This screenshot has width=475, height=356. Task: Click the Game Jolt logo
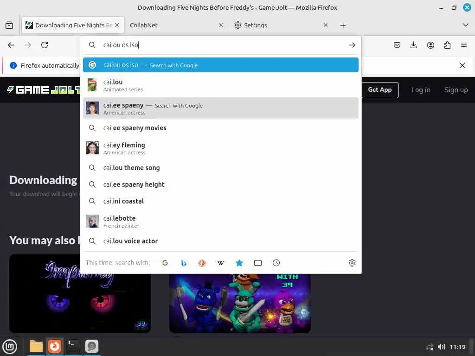click(43, 90)
